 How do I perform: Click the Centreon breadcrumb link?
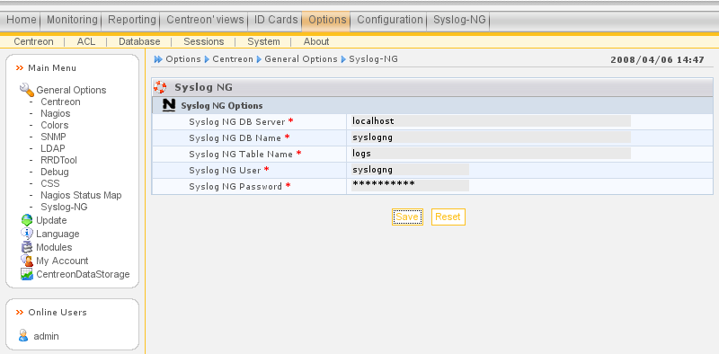[x=233, y=59]
